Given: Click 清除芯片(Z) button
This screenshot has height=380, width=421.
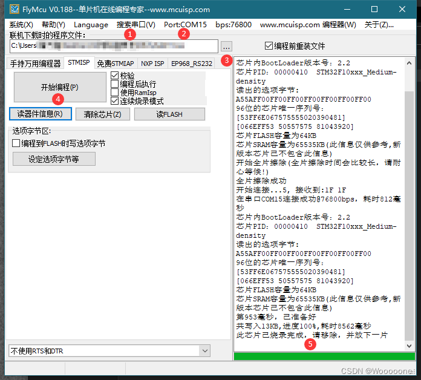Looking at the screenshot, I should tap(103, 114).
